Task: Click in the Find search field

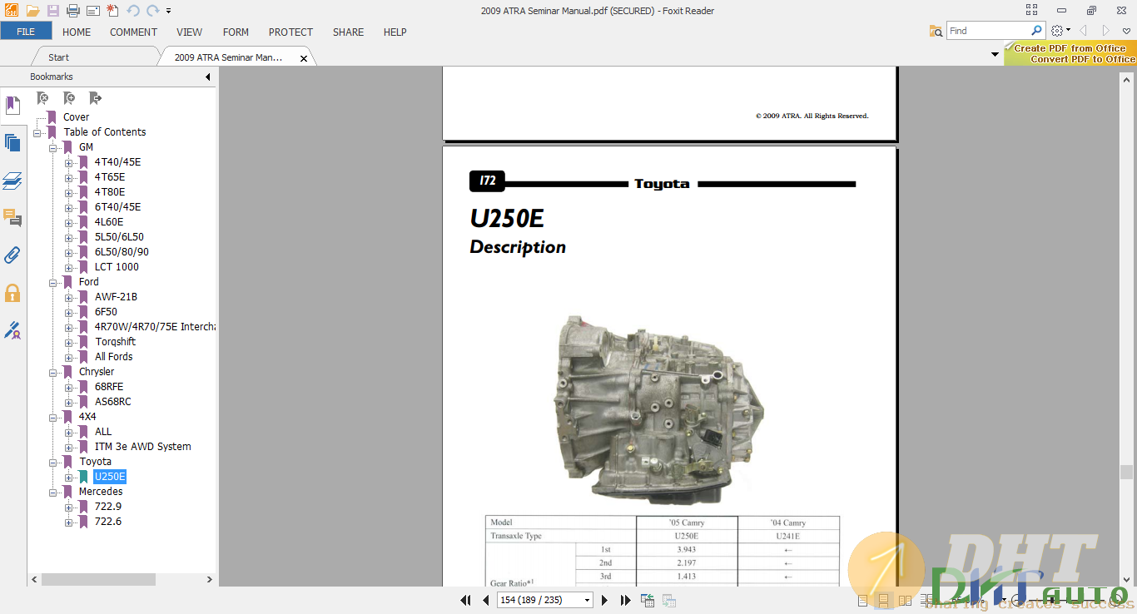Action: coord(989,31)
